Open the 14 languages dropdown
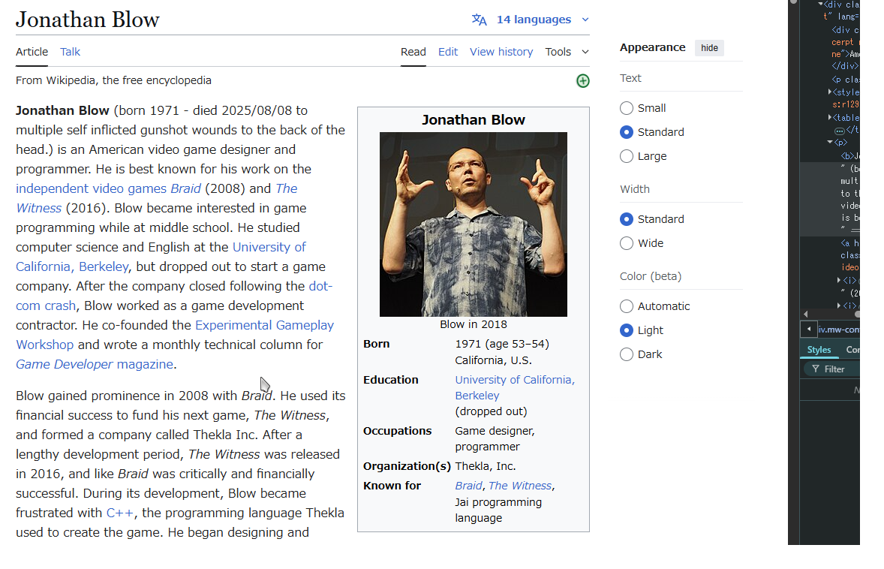The image size is (884, 569). click(x=531, y=20)
